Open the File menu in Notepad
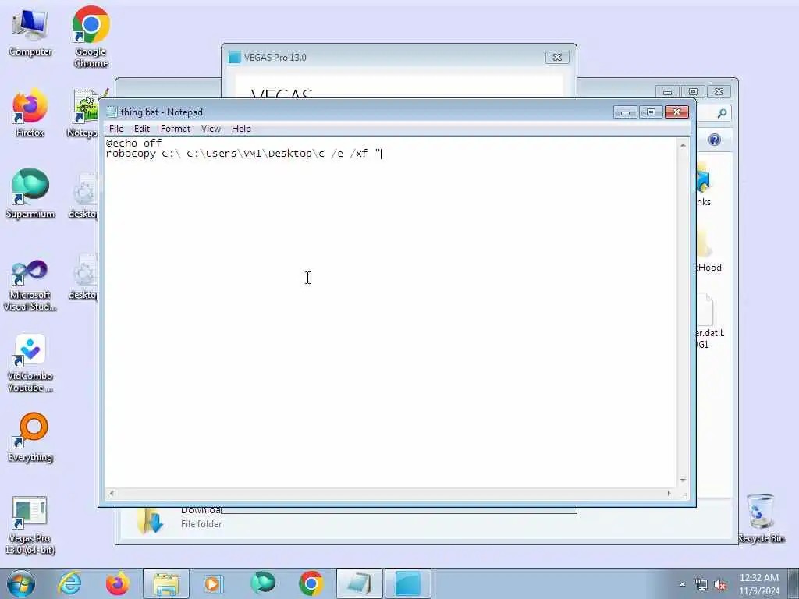This screenshot has width=799, height=599. 116,129
